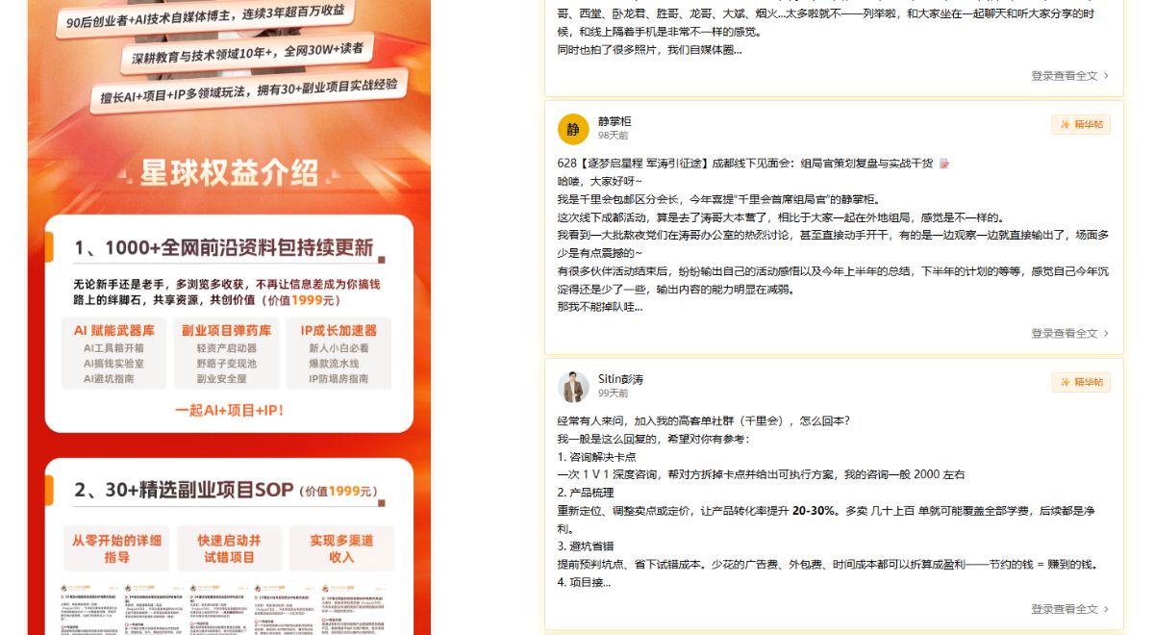The height and width of the screenshot is (635, 1154).
Task: Click 静掌柜's yellow circular avatar
Action: [573, 129]
